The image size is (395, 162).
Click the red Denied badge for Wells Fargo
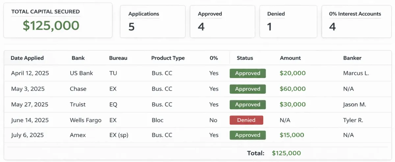pos(246,120)
